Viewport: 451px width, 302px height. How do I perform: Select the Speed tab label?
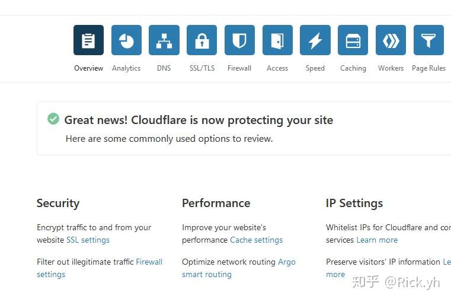[315, 68]
